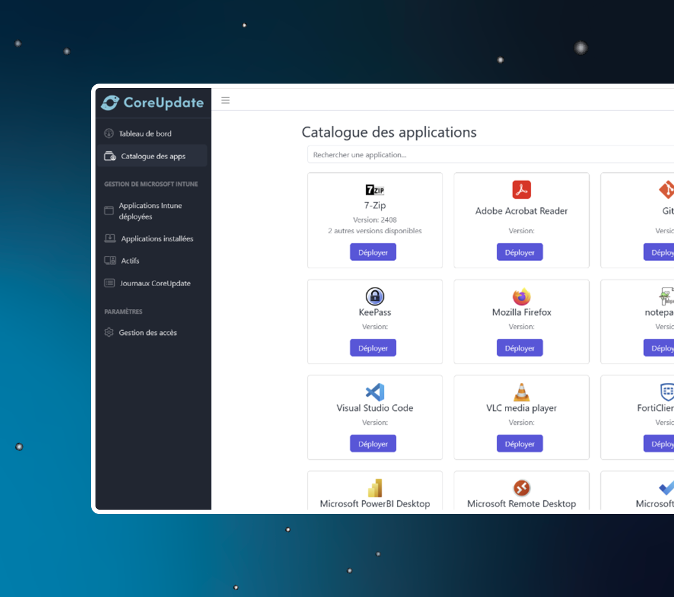
Task: View Journaux CoreUpdate logs
Action: pyautogui.click(x=155, y=283)
